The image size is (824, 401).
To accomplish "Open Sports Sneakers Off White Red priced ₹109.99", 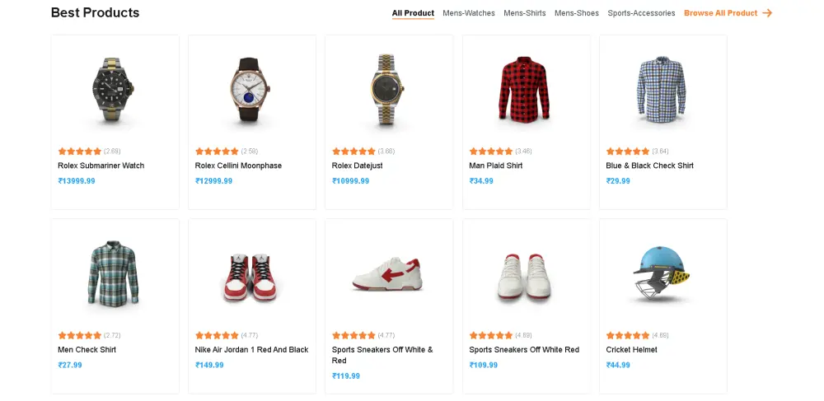I will (524, 350).
